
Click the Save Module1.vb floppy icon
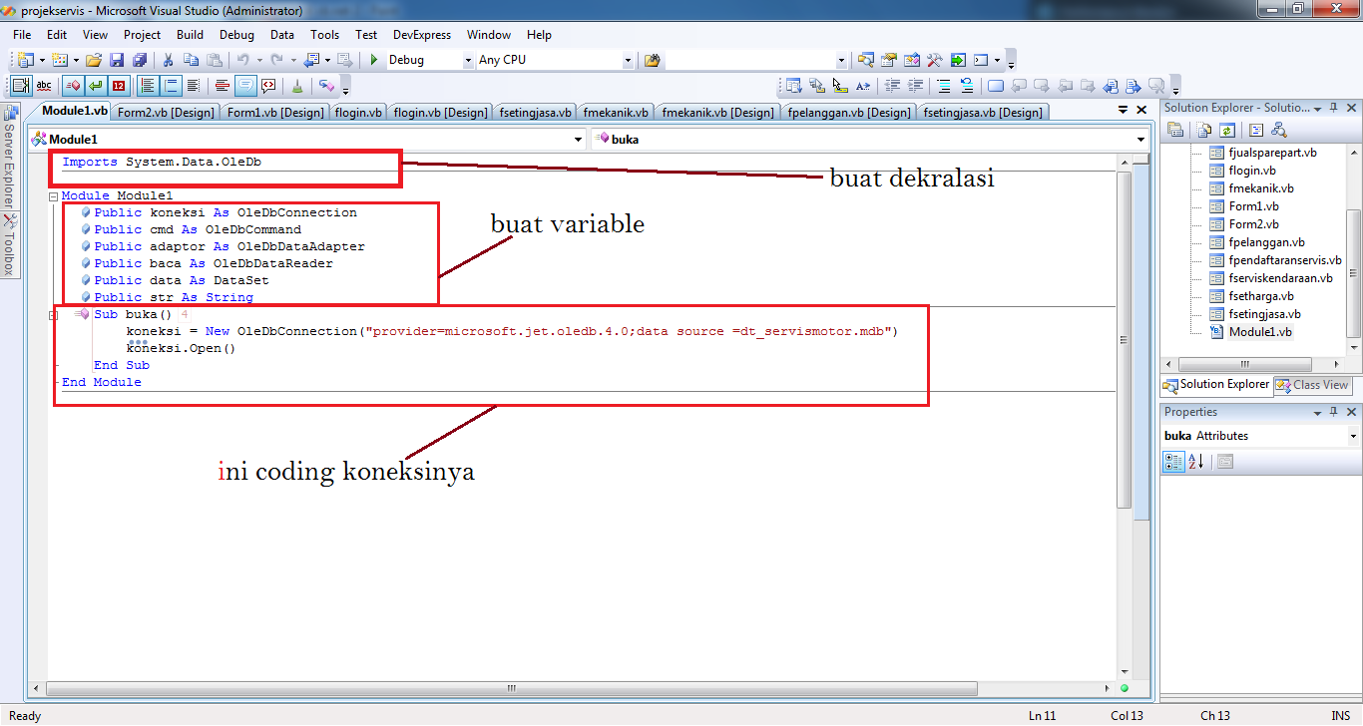pos(117,60)
